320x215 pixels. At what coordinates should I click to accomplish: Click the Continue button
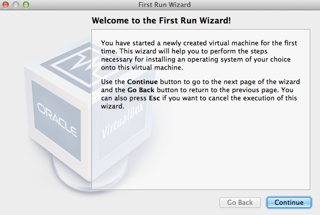coord(289,202)
